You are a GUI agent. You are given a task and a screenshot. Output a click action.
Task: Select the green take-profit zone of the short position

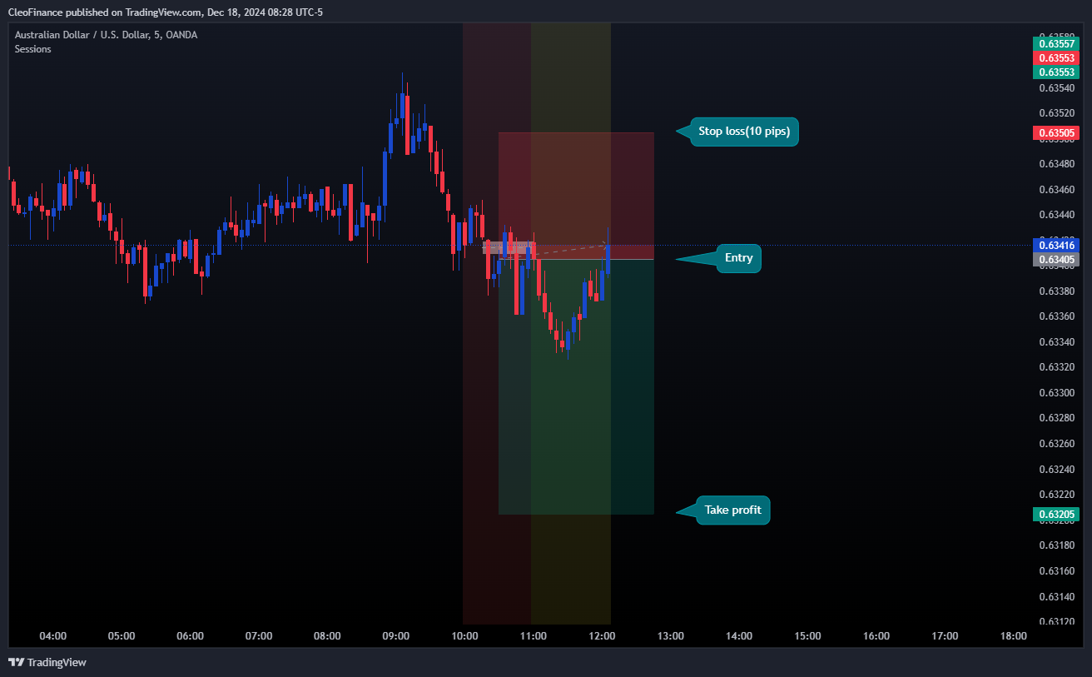[576, 387]
